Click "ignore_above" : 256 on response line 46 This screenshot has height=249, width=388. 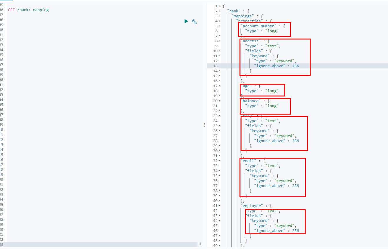[276, 231]
